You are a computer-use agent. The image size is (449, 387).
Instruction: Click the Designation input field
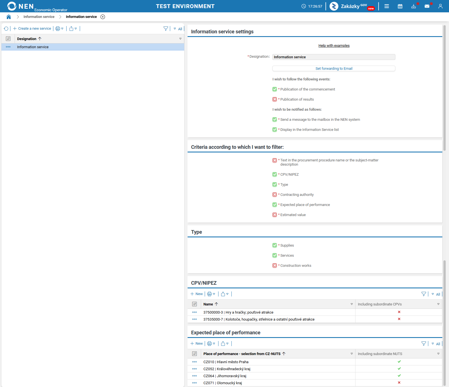[x=334, y=57]
